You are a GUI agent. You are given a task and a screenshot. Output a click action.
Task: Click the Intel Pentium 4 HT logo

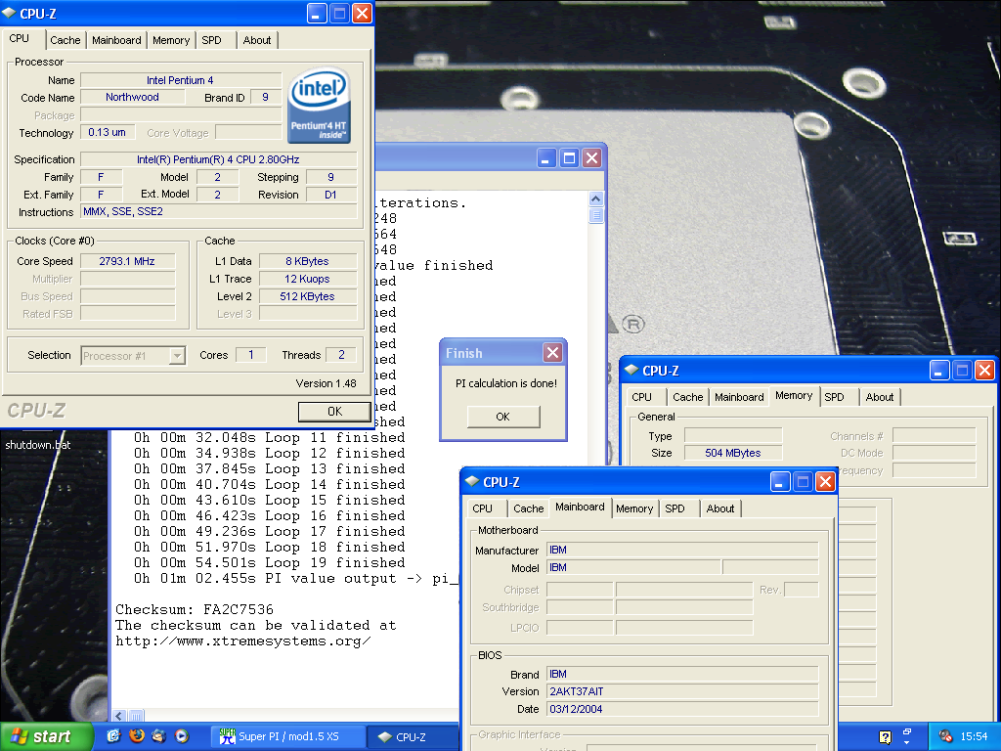(x=319, y=106)
